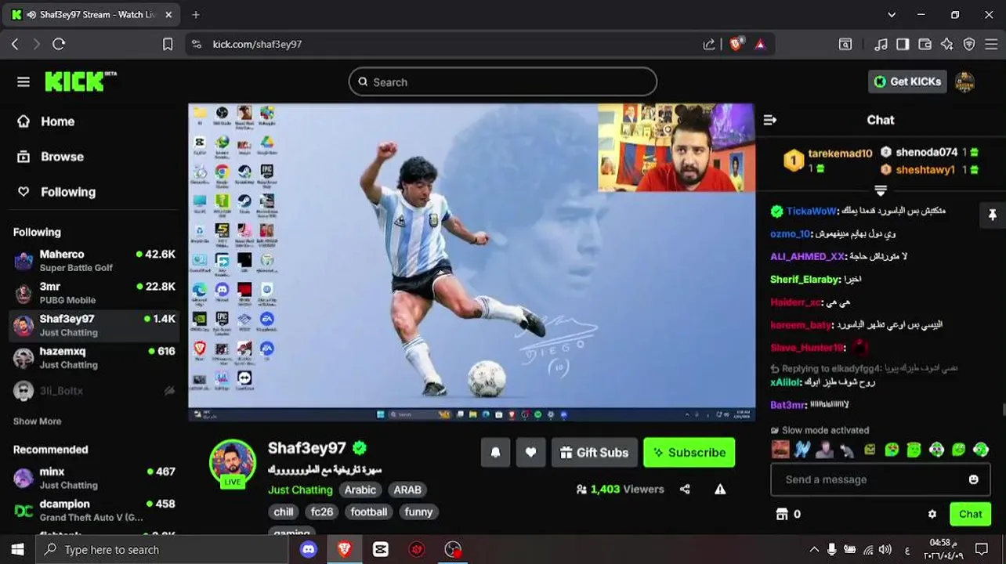Open the browser main hamburger menu
Screen dimensions: 1006x564
[991, 45]
